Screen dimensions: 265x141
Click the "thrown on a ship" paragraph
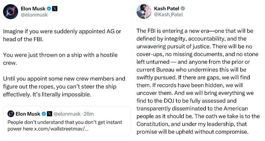tap(60, 59)
